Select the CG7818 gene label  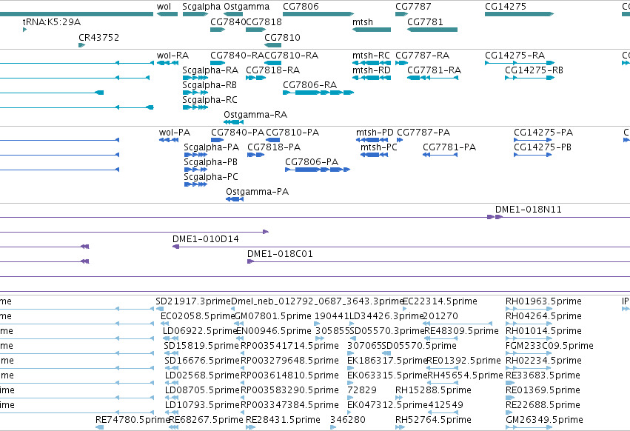pyautogui.click(x=264, y=22)
